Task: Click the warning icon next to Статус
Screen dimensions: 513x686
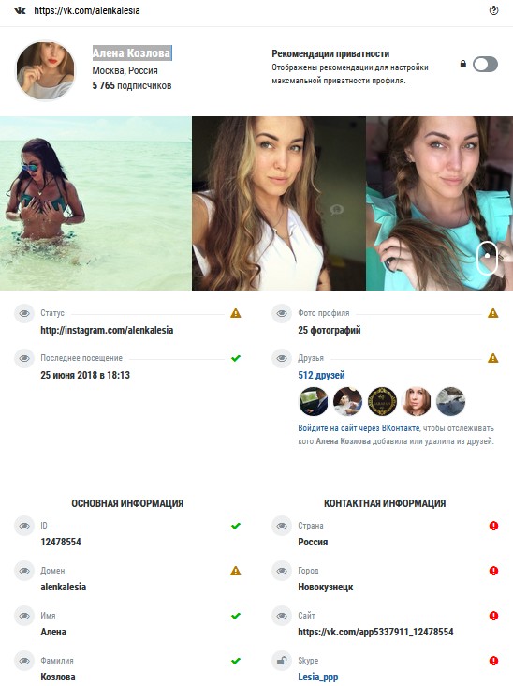Action: (x=236, y=313)
